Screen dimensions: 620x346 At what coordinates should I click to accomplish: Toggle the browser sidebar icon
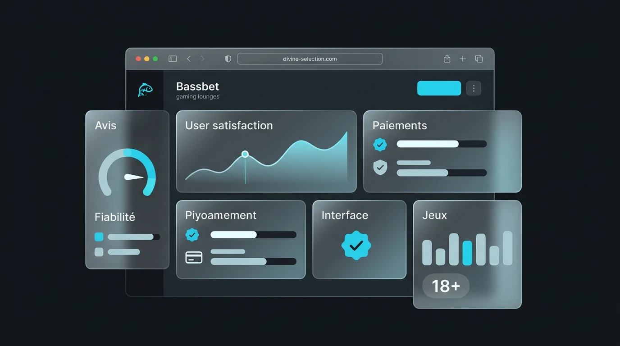(x=173, y=59)
